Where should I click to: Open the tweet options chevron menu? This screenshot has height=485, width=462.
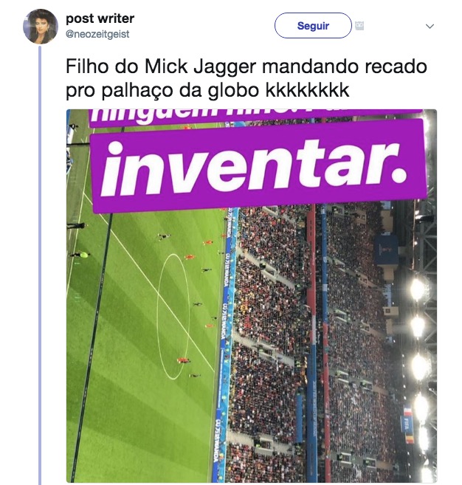pyautogui.click(x=430, y=27)
